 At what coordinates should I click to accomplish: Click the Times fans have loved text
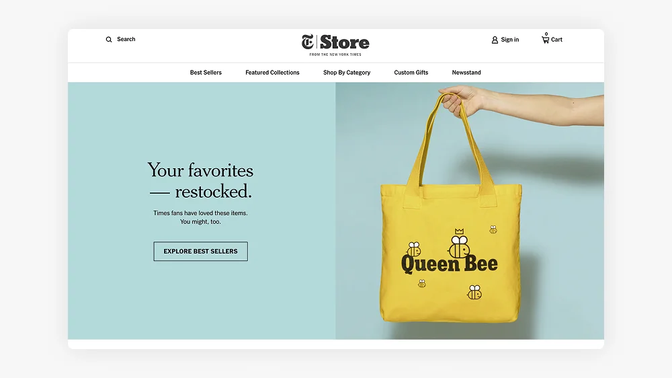200,217
